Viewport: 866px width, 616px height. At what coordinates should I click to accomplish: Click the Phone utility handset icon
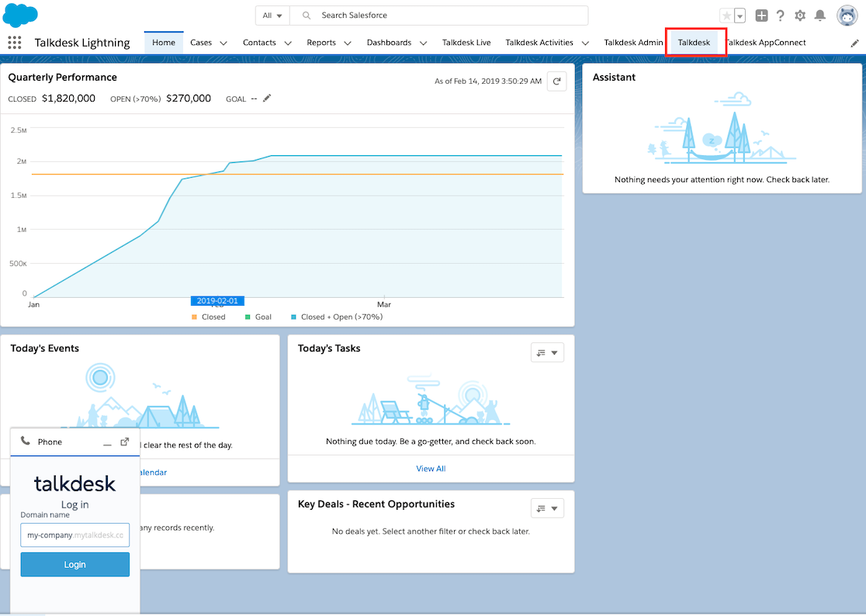[26, 441]
